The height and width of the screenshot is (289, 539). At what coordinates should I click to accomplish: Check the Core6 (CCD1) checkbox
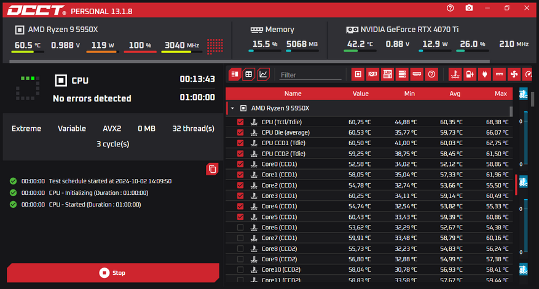[240, 228]
